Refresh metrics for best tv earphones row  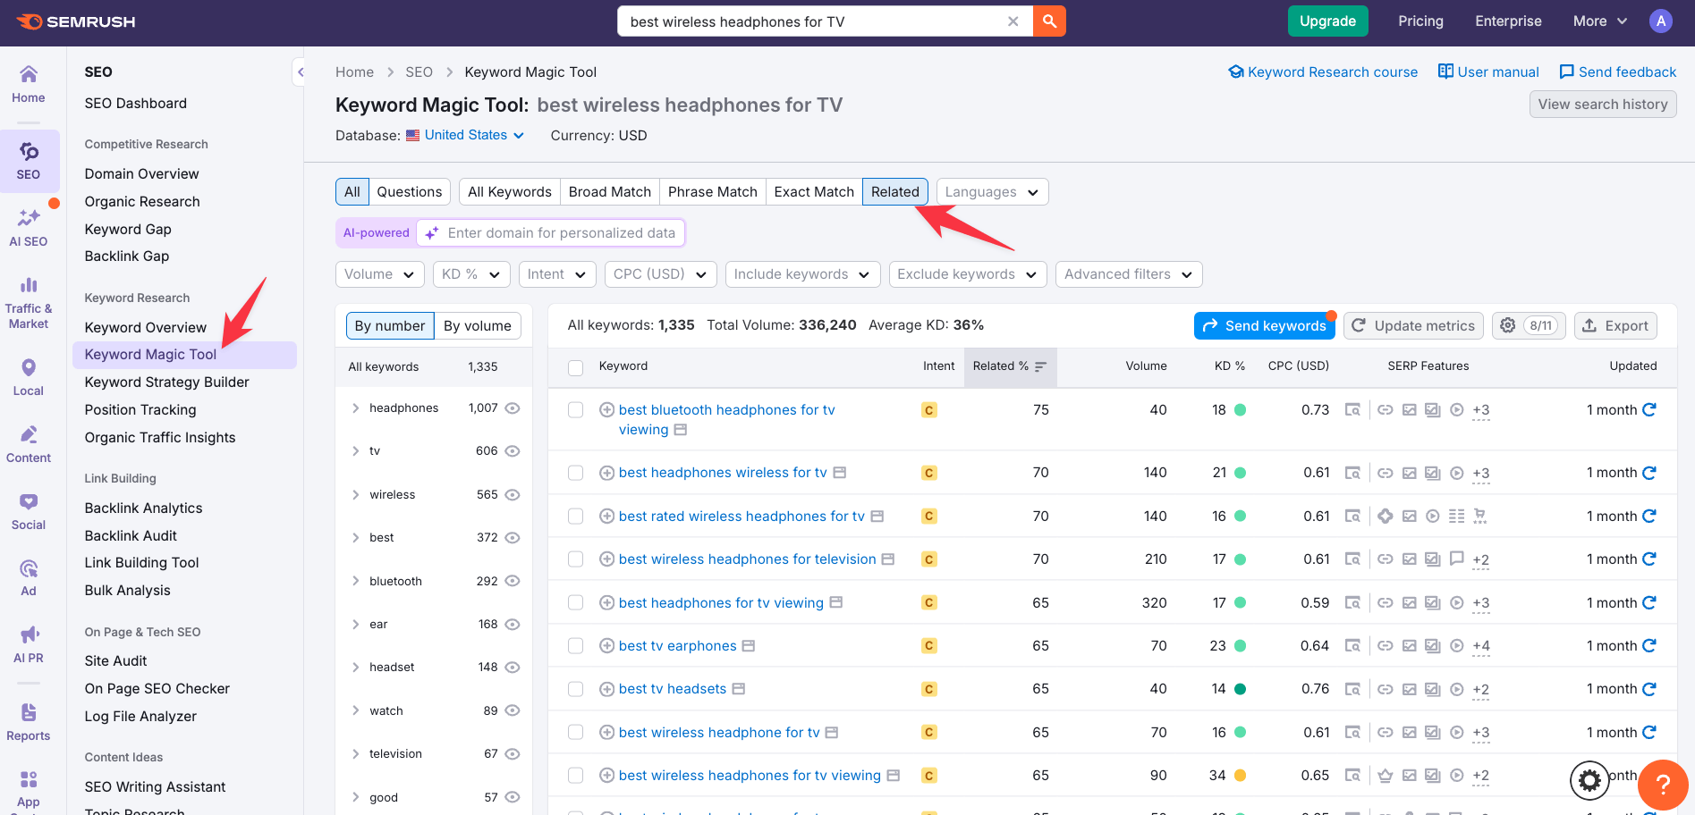tap(1649, 645)
